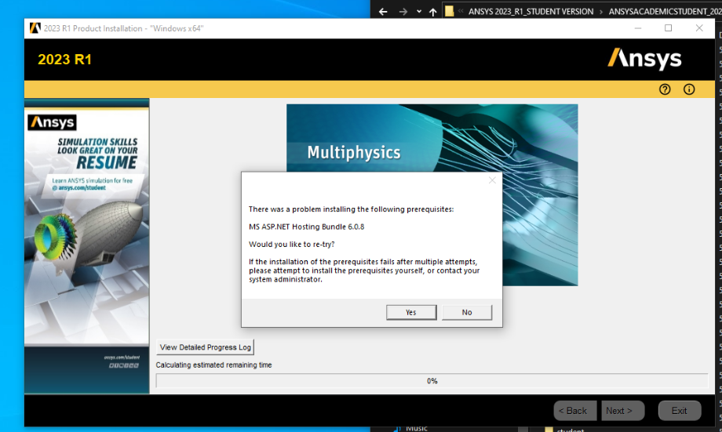Viewport: 722px width, 432px height.
Task: Open the installer help question mark icon
Action: pyautogui.click(x=665, y=89)
